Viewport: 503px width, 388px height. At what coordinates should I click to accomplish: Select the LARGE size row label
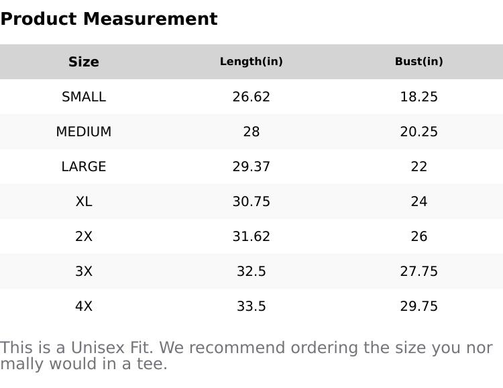click(x=84, y=166)
